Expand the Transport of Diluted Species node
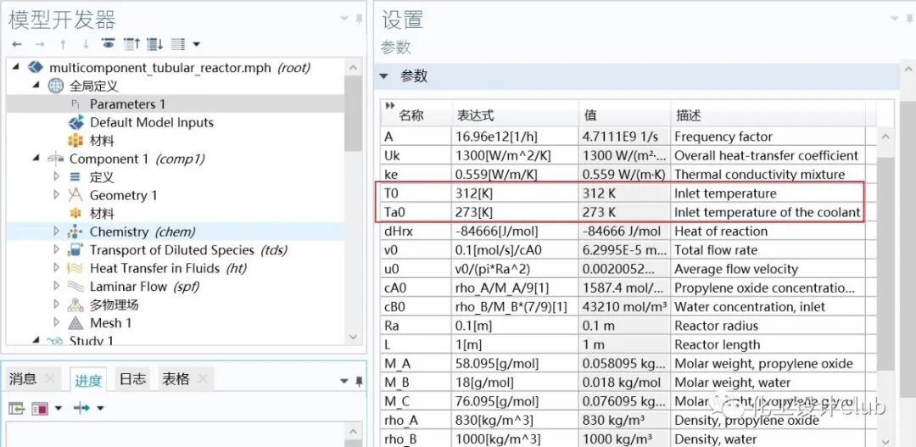 (x=57, y=249)
